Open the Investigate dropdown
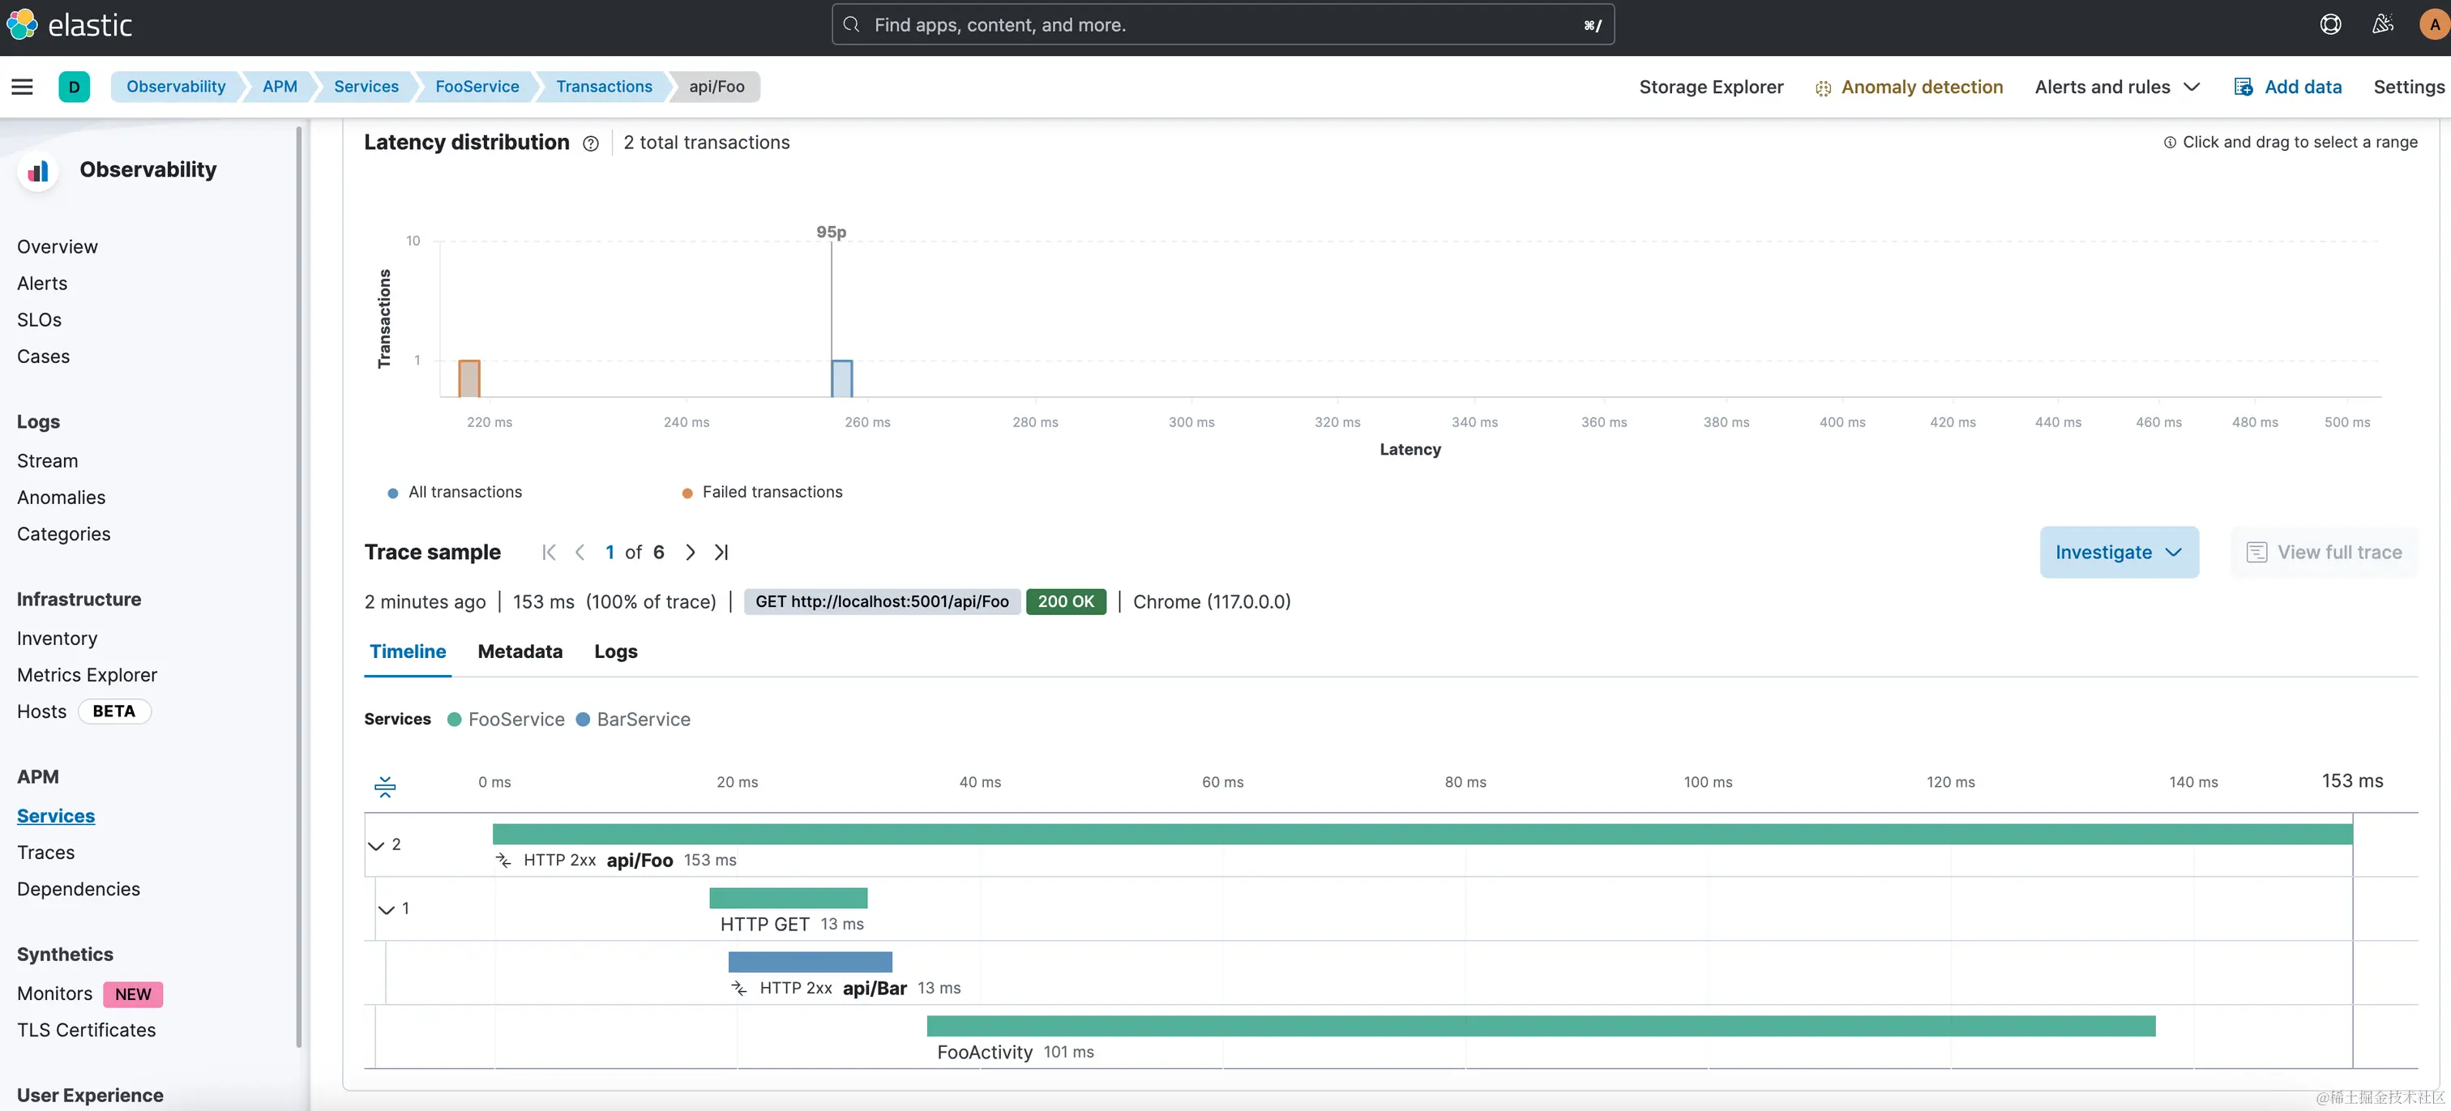 point(2118,553)
